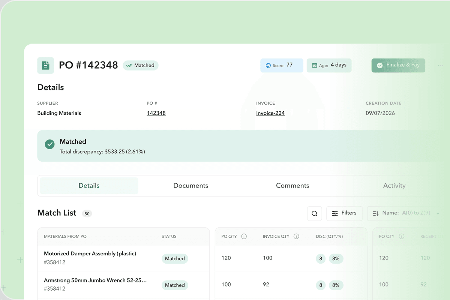Viewport: 450px width, 300px height.
Task: Click the MATERIALS FROM PO column header
Action: click(x=65, y=236)
